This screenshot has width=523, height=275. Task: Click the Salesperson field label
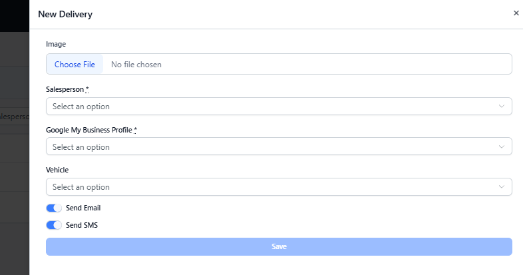click(x=65, y=89)
